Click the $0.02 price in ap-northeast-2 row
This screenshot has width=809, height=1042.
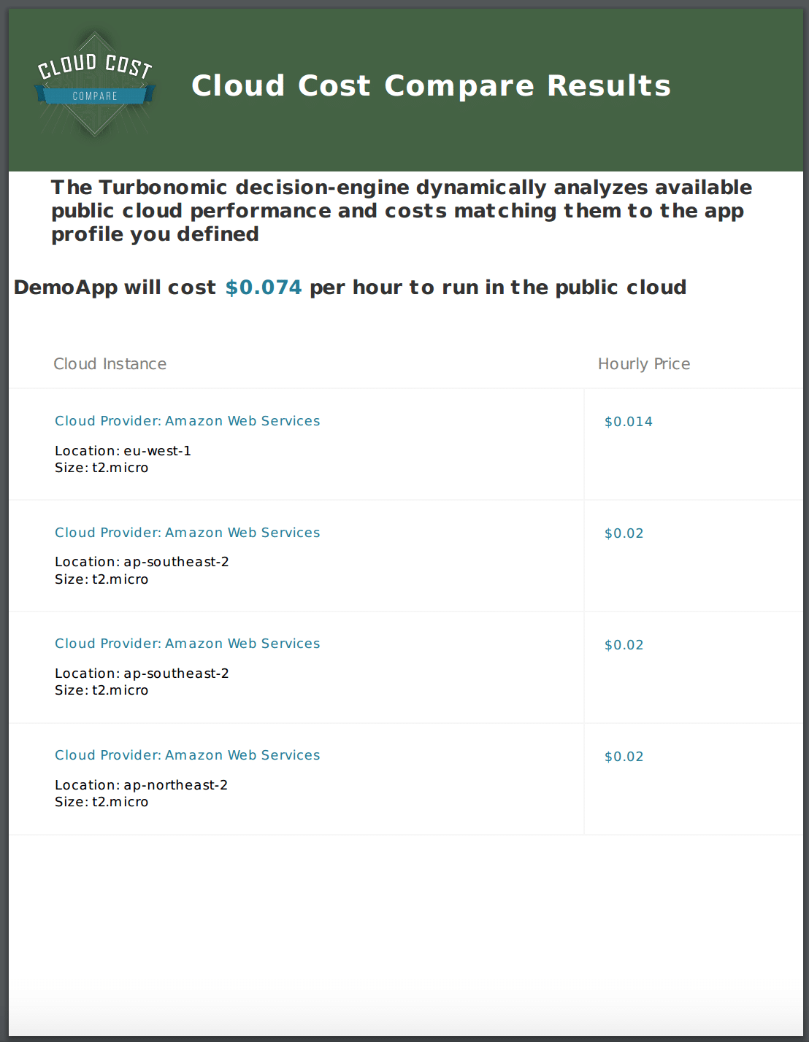(x=624, y=757)
